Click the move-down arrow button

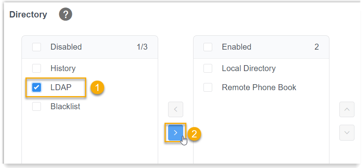[x=347, y=133]
